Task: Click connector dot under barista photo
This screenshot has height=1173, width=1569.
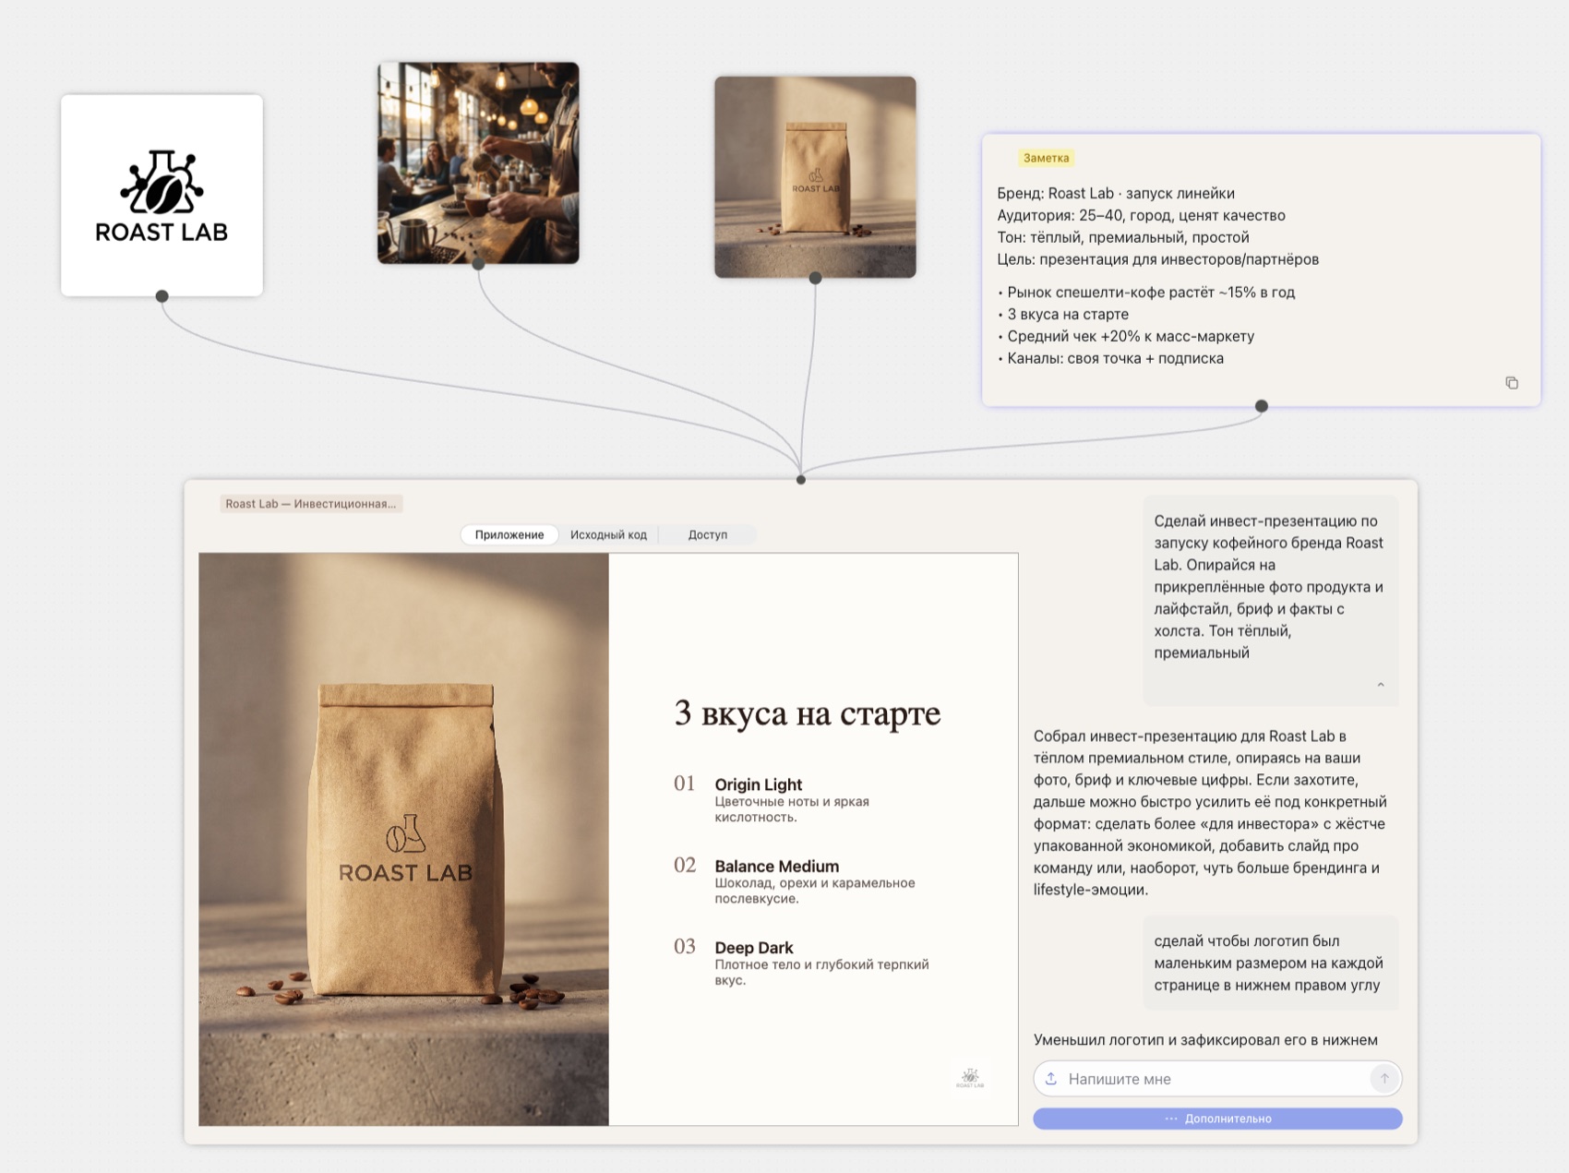Action: 478,264
